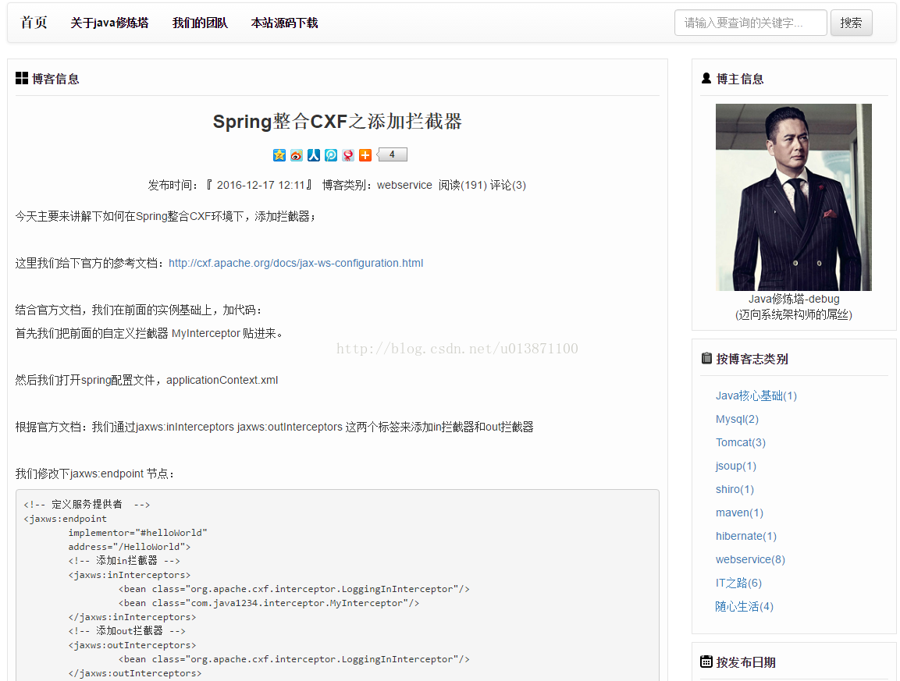Share the post to QQ Zone
The height and width of the screenshot is (681, 900).
[x=279, y=155]
